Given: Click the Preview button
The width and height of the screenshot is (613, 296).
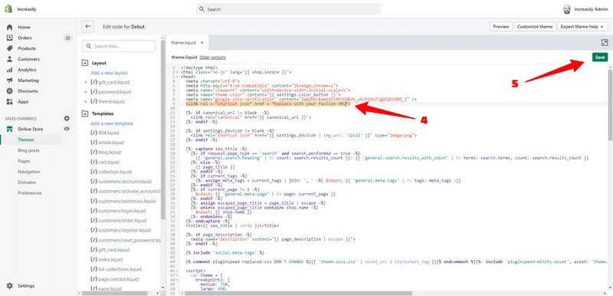Looking at the screenshot, I should [501, 27].
